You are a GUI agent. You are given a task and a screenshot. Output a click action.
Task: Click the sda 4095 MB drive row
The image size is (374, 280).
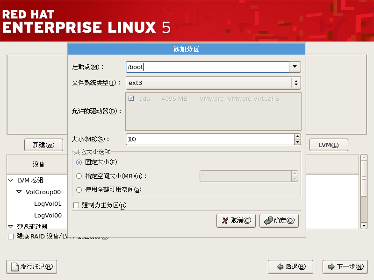[x=213, y=98]
